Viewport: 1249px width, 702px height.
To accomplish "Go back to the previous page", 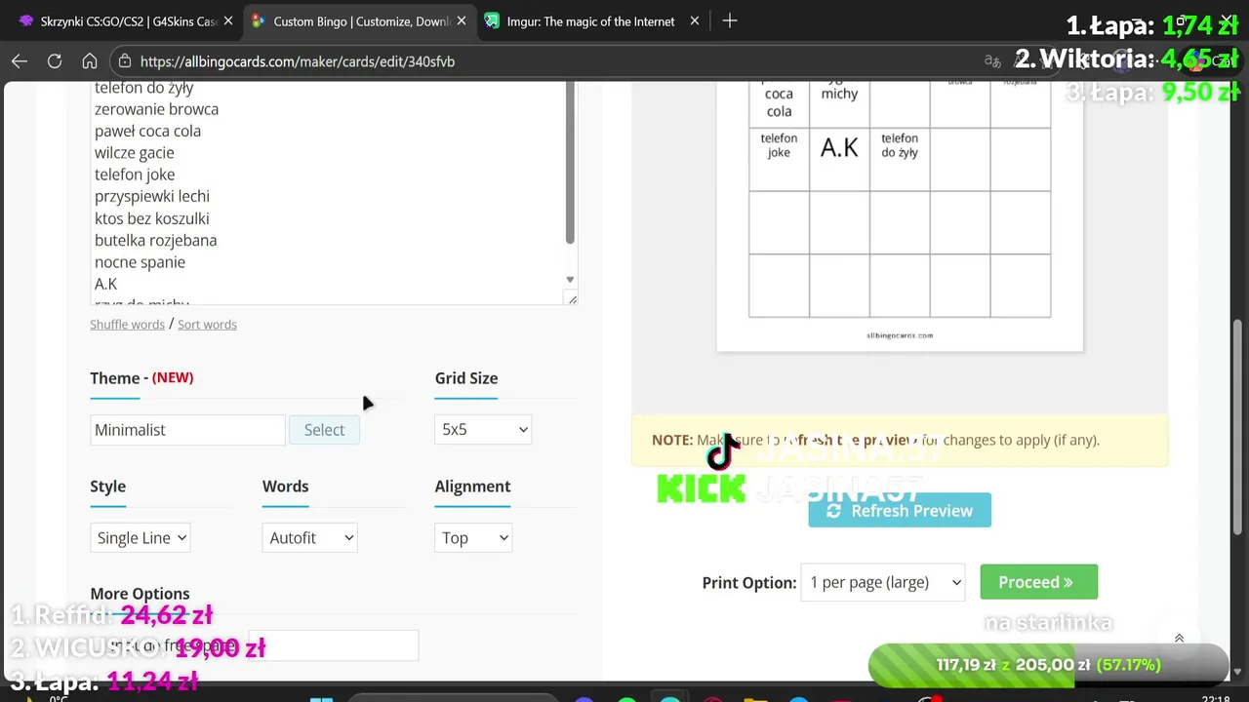I will [20, 61].
